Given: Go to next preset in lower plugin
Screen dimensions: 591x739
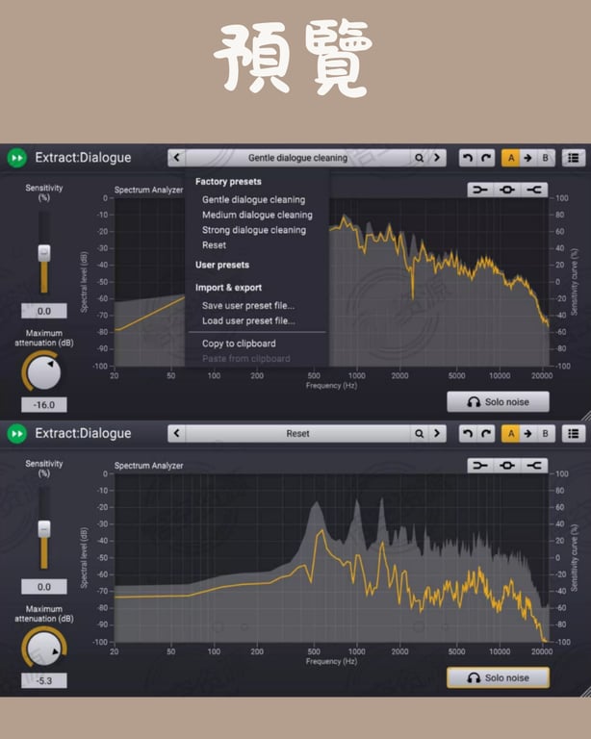Looking at the screenshot, I should coord(437,433).
